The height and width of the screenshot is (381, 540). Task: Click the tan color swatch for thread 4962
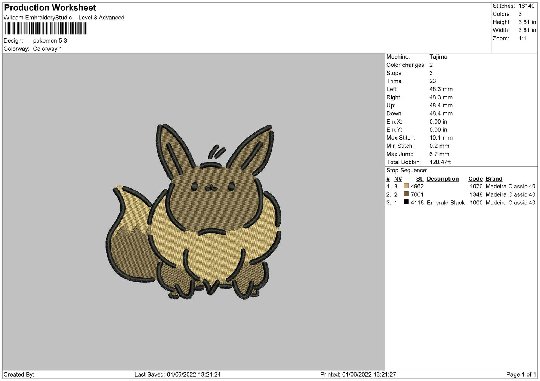tap(406, 186)
